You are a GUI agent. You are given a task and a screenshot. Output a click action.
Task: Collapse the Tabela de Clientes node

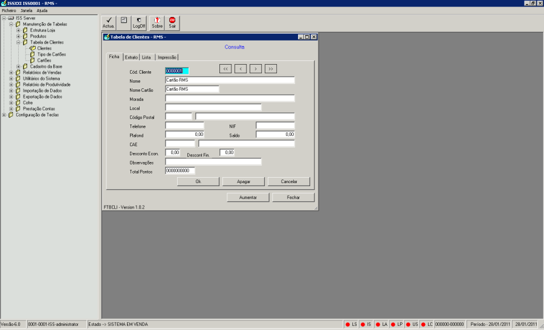pos(18,42)
